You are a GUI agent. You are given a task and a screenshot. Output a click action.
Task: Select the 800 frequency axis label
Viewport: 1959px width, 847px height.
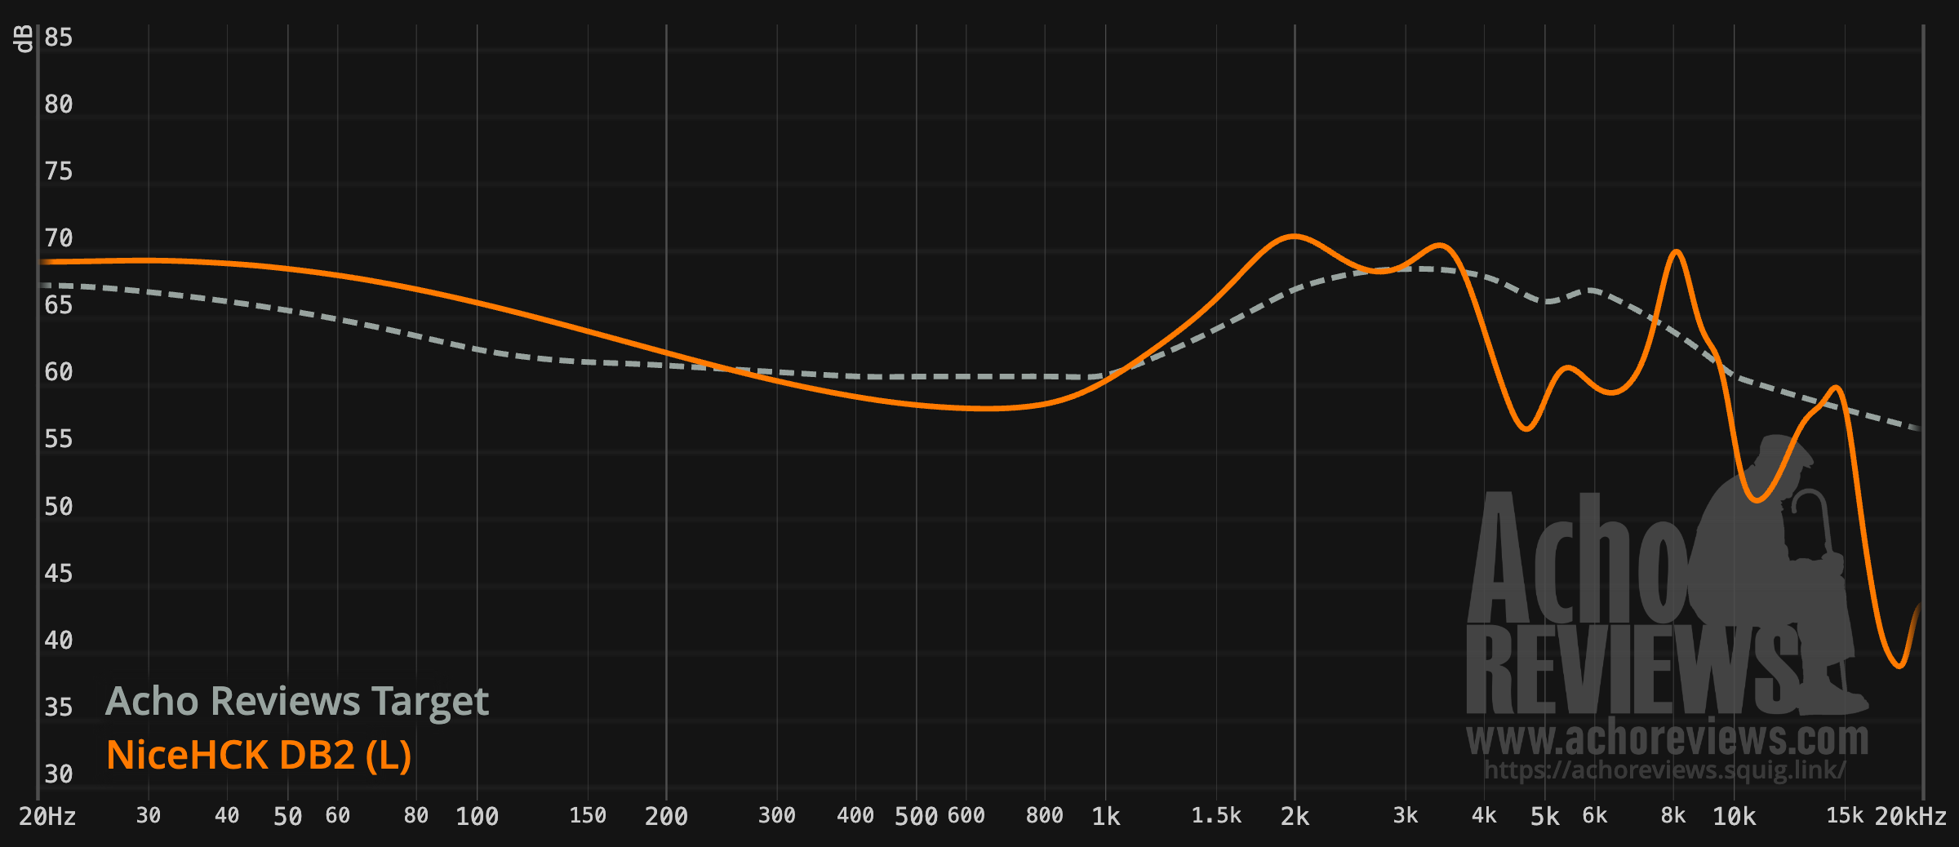(1045, 815)
